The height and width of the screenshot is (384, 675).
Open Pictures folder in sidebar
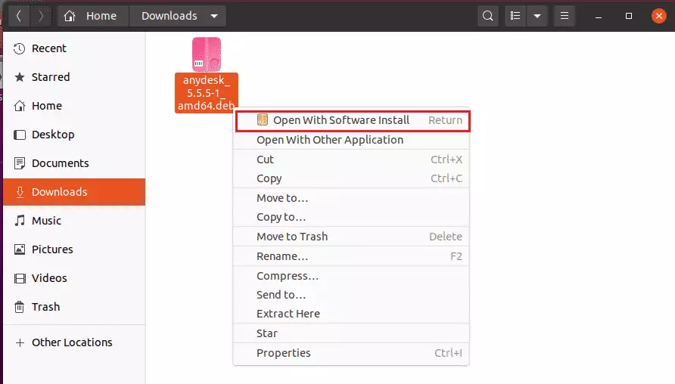(x=74, y=249)
